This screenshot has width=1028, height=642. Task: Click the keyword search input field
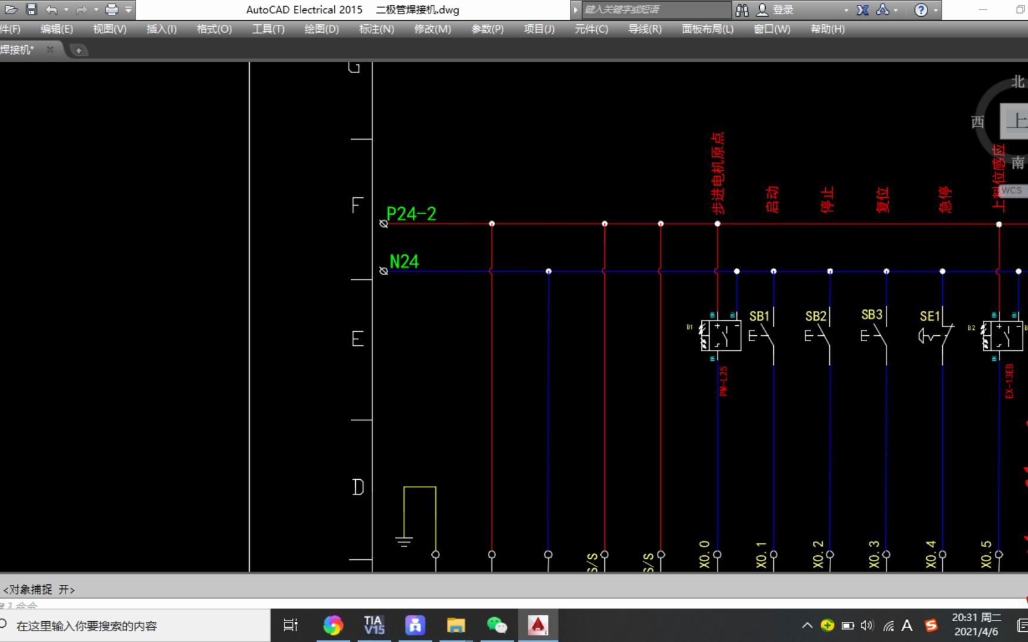point(656,10)
